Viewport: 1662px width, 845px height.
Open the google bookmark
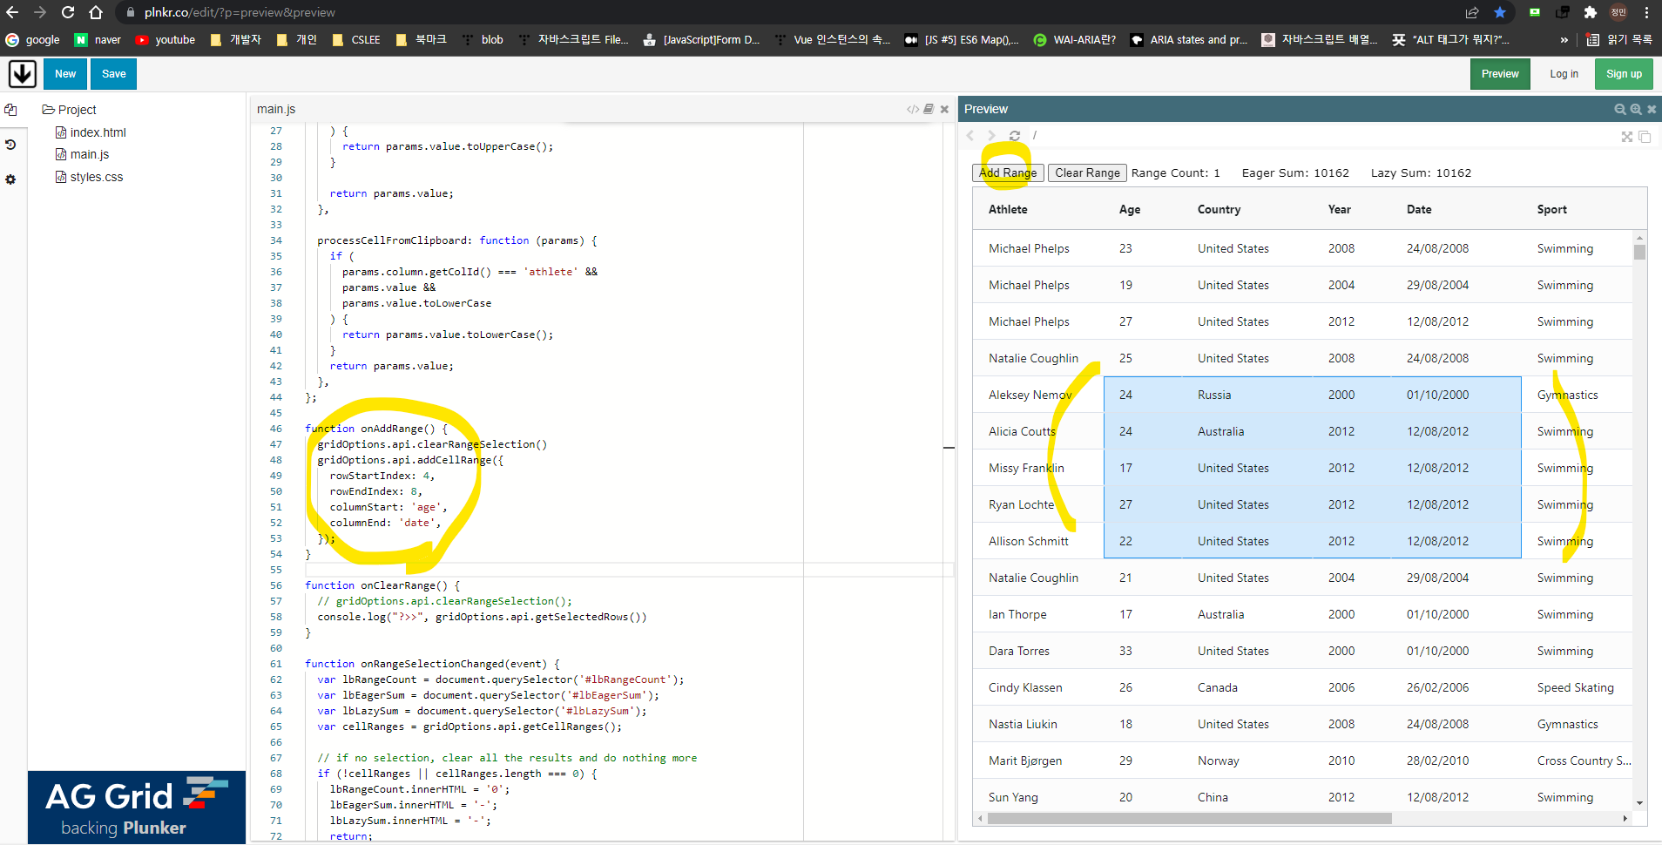tap(33, 39)
